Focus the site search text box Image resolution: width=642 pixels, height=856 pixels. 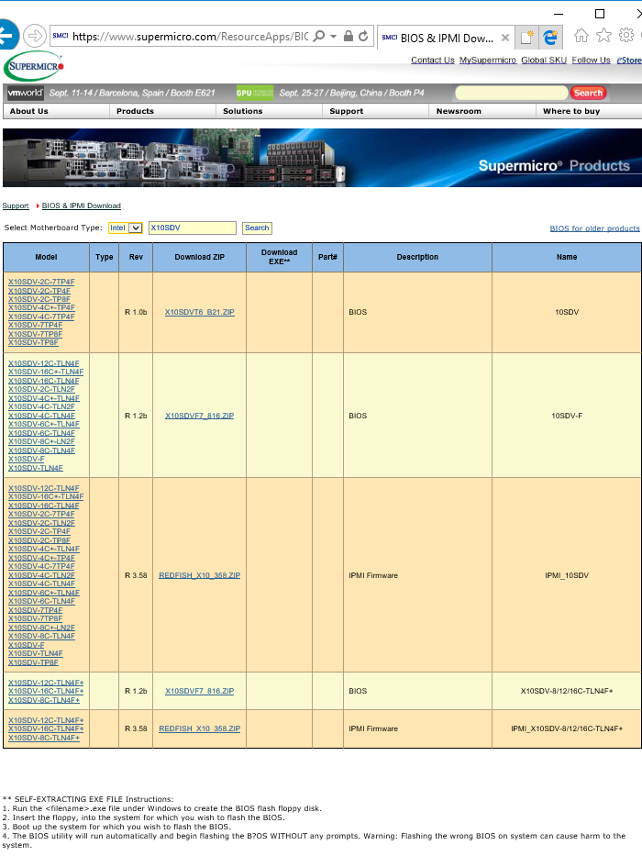511,93
